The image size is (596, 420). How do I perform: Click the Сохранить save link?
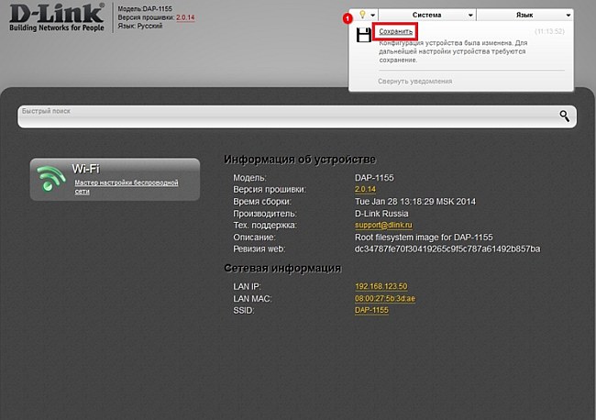point(396,32)
